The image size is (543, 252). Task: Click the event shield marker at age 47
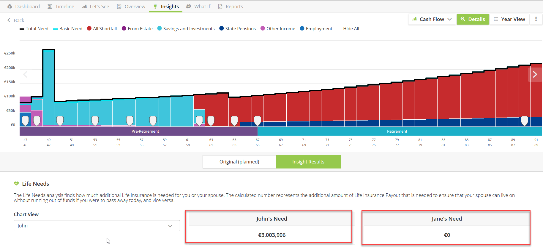(25, 121)
